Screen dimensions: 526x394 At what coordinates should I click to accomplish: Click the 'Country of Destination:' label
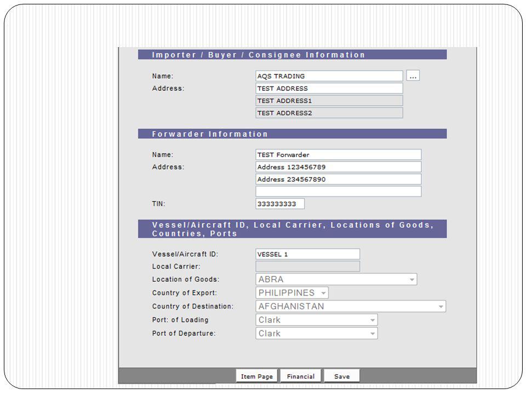[x=192, y=306]
